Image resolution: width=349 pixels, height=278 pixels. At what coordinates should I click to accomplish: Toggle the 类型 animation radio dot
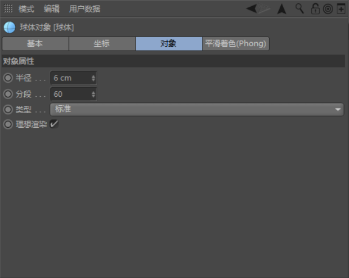(x=8, y=109)
